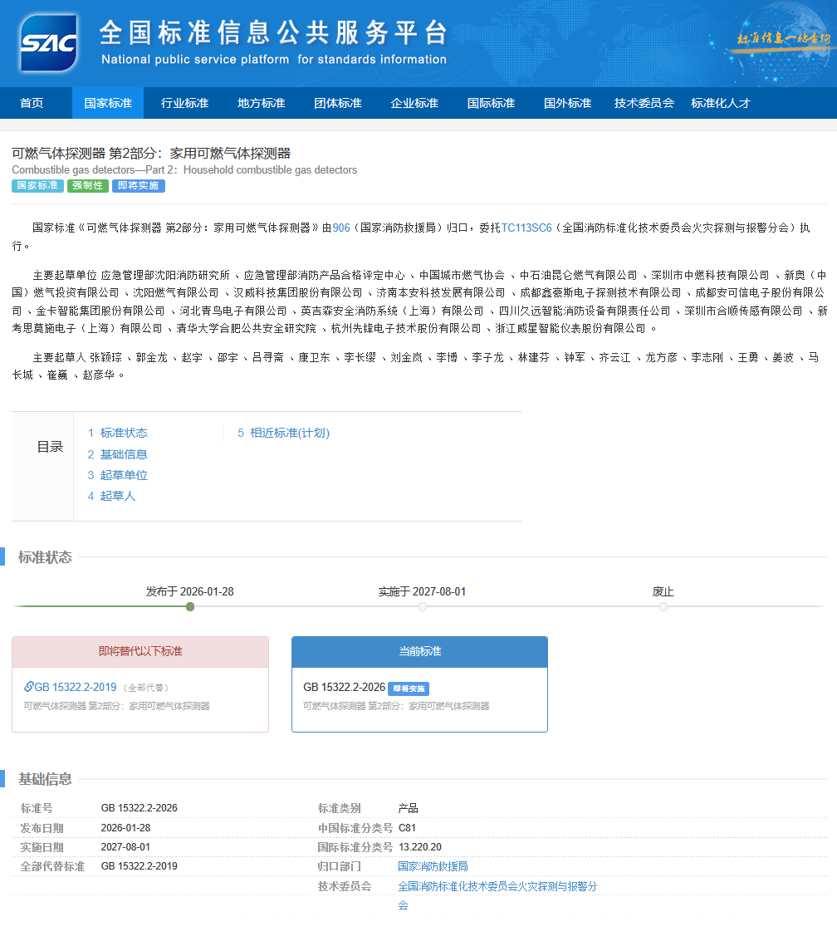Image resolution: width=837 pixels, height=936 pixels.
Task: Go to 起草单位 contents entry
Action: (x=123, y=475)
